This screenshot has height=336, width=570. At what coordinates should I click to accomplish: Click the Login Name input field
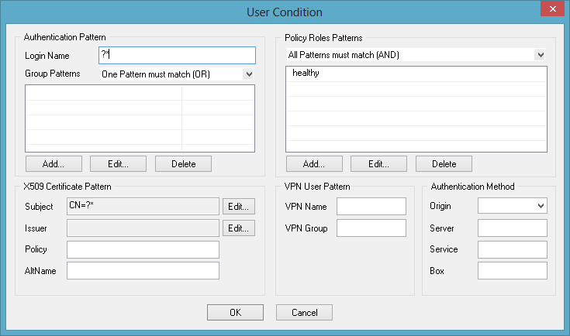click(177, 55)
